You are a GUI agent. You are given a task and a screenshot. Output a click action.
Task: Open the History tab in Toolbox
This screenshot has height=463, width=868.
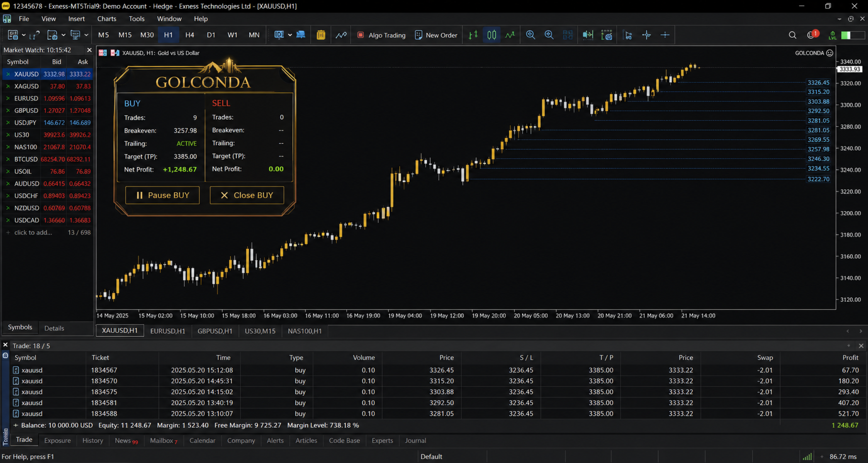click(x=93, y=441)
